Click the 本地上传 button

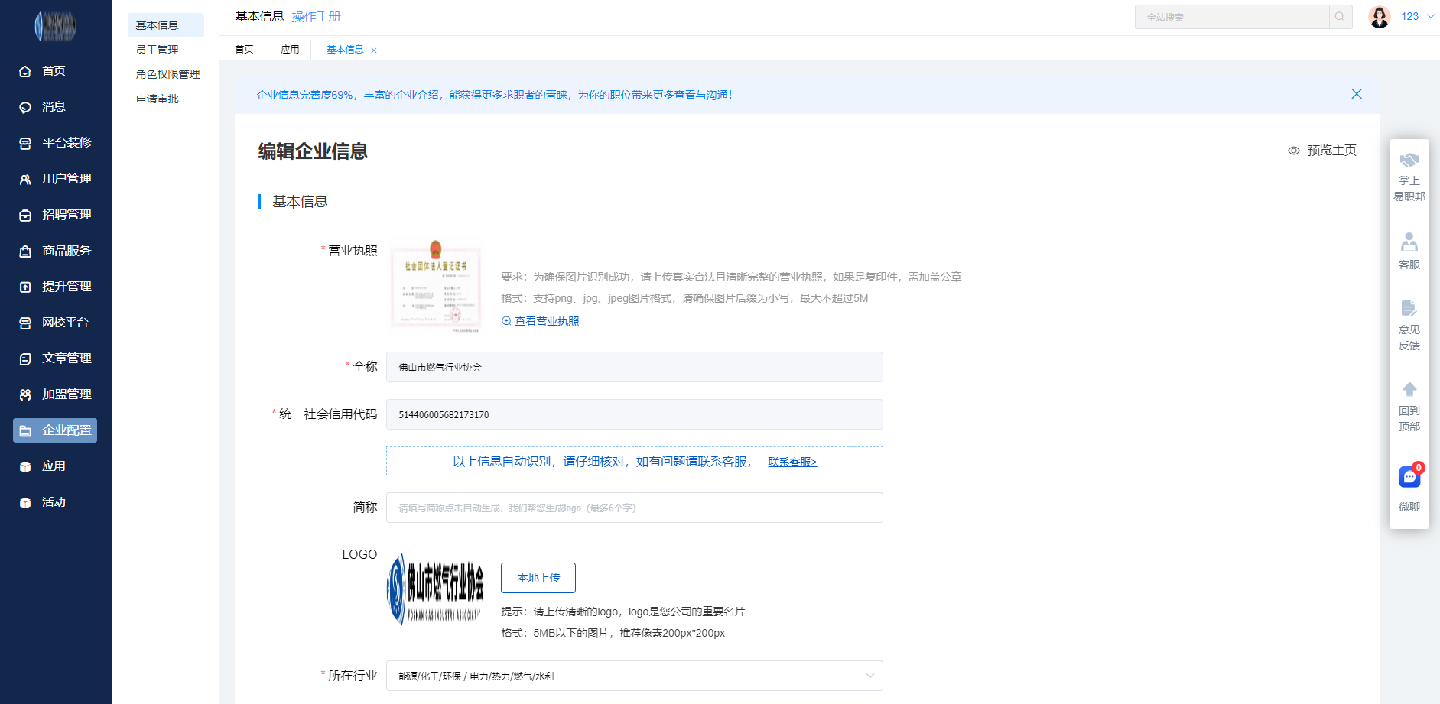click(x=538, y=578)
